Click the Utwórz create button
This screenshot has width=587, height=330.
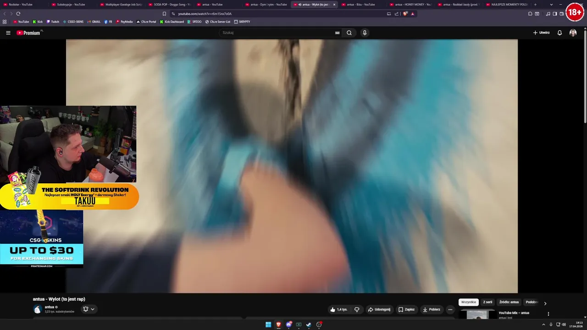(x=541, y=33)
